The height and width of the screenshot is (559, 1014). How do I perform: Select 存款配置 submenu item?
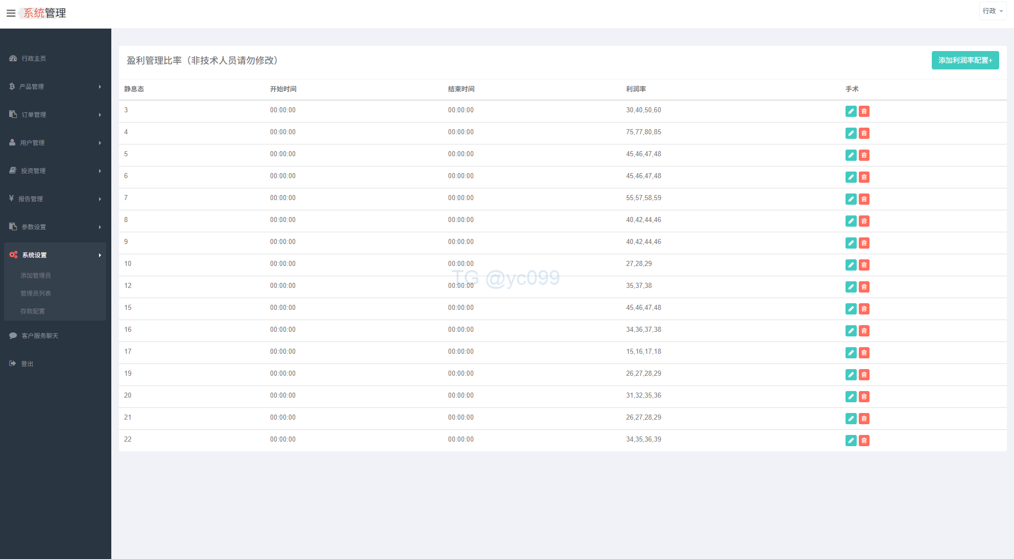[x=33, y=311]
